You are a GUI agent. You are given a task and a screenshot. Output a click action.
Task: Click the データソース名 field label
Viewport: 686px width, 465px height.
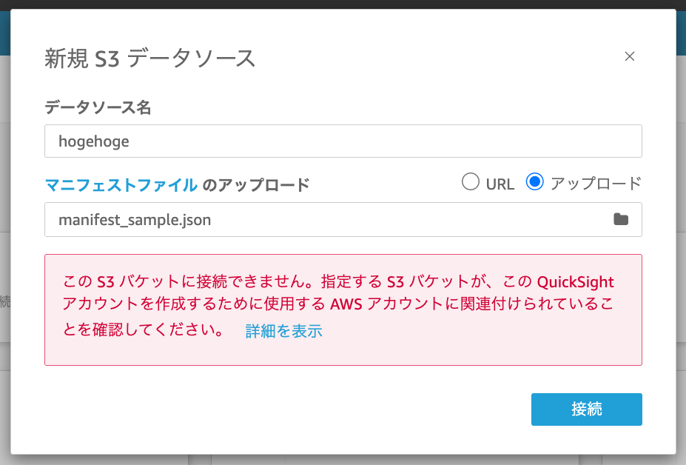click(98, 107)
